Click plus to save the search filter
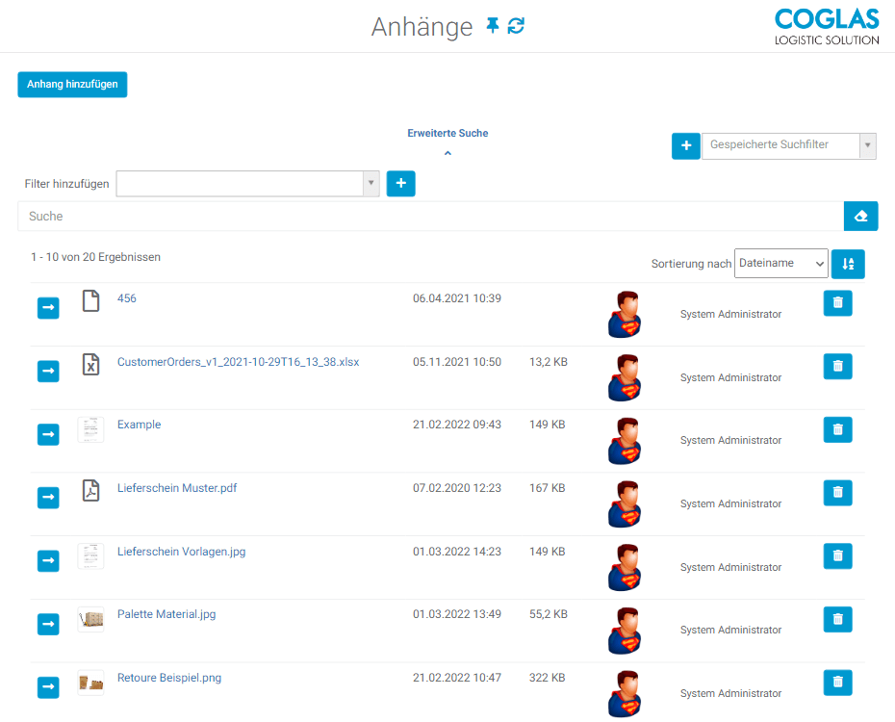The width and height of the screenshot is (895, 722). tap(685, 146)
